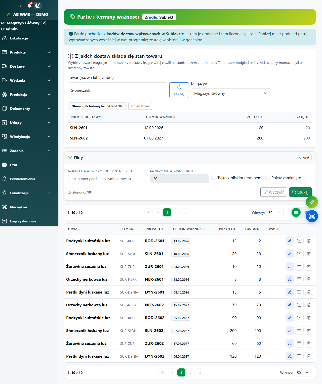
Task: Archive the DYN-2601 batch
Action: tap(299, 292)
